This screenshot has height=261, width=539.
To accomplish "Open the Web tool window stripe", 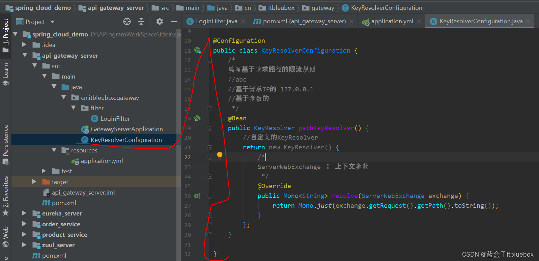I will coord(6,237).
